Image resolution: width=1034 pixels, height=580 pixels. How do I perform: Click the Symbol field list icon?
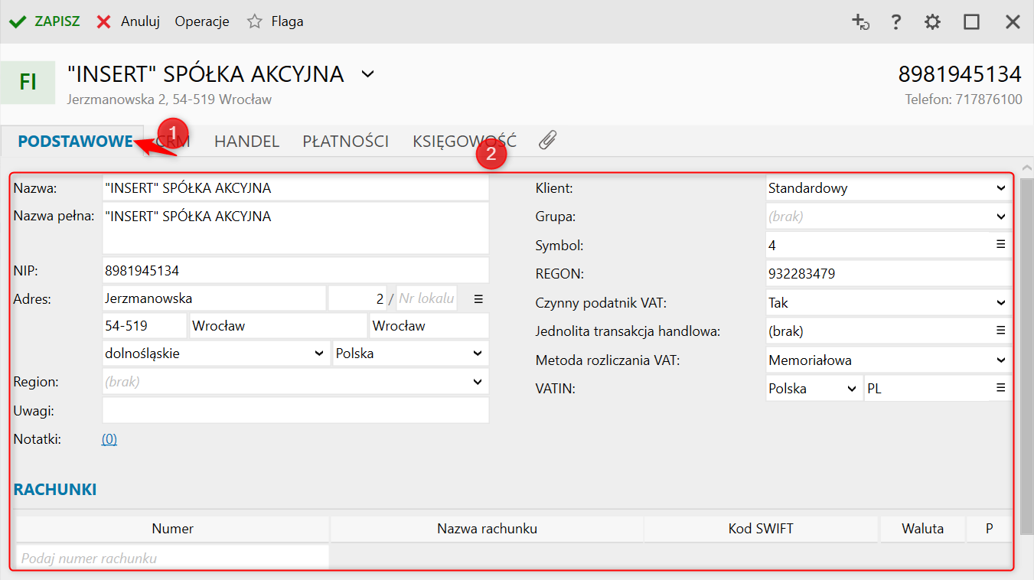[x=1000, y=245]
